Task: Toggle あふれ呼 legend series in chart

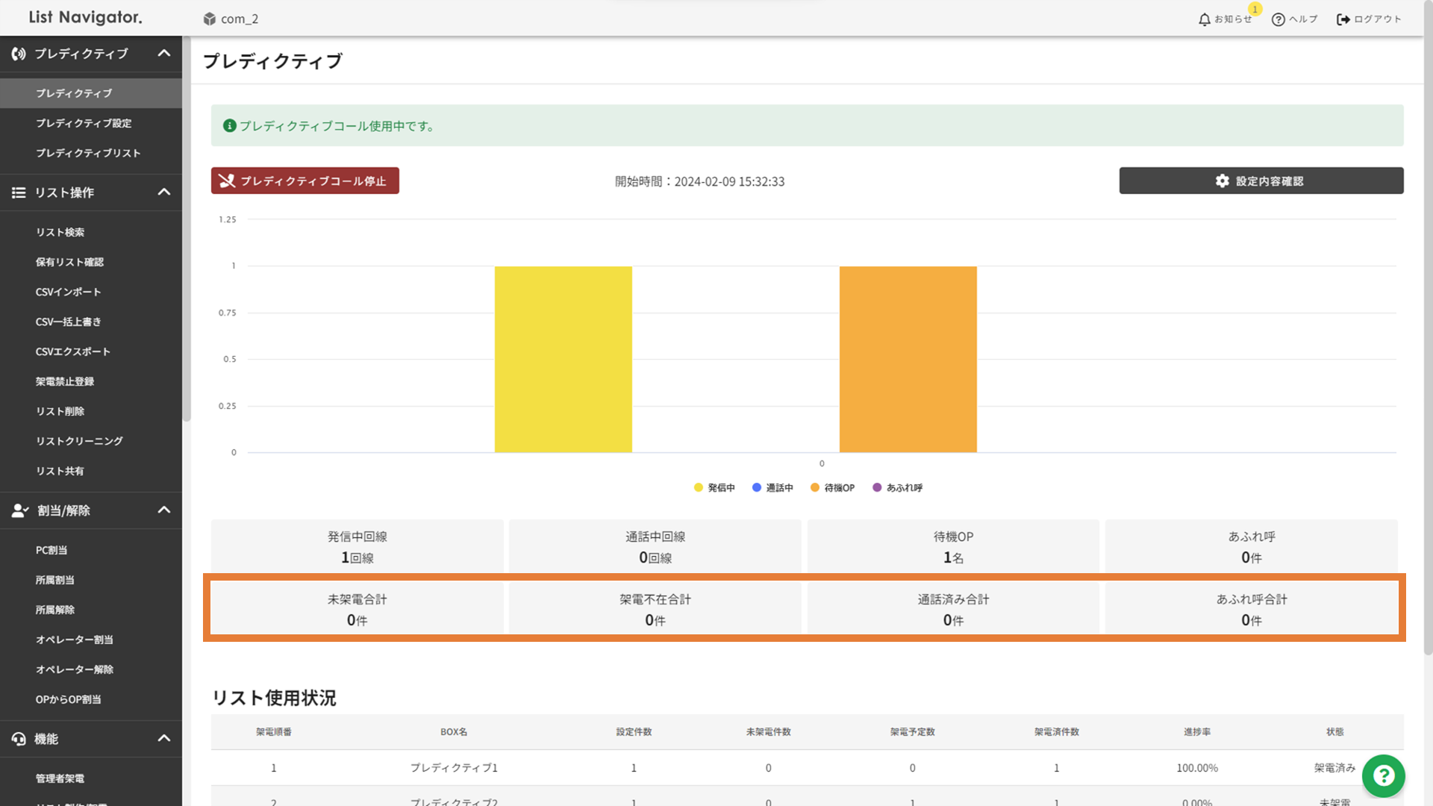Action: pos(898,487)
